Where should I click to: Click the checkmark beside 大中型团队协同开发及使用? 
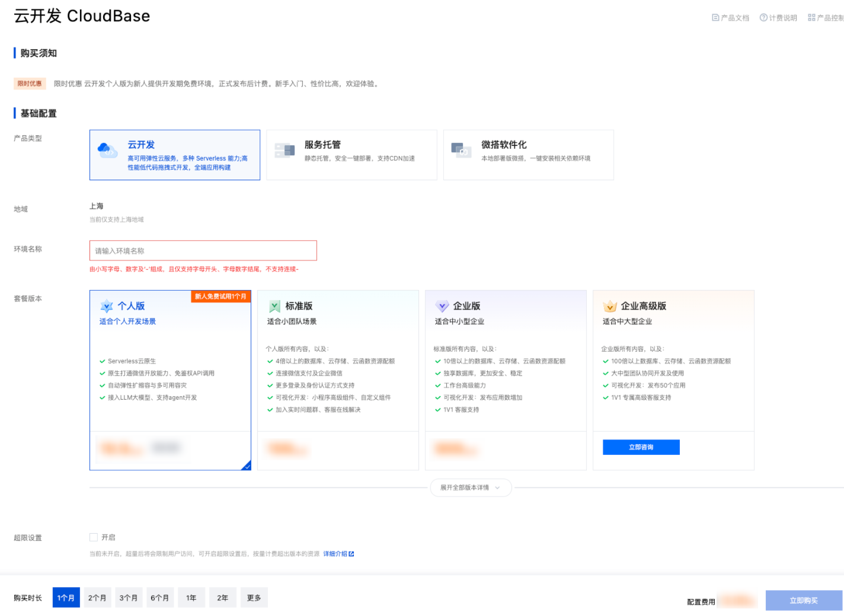[606, 374]
